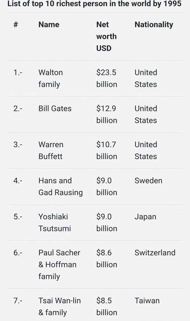Click the # column header
The width and height of the screenshot is (190, 321).
point(16,25)
